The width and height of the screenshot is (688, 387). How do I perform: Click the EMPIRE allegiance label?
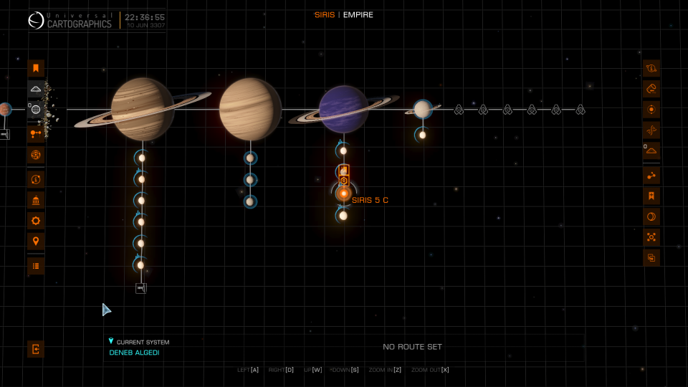click(x=358, y=15)
